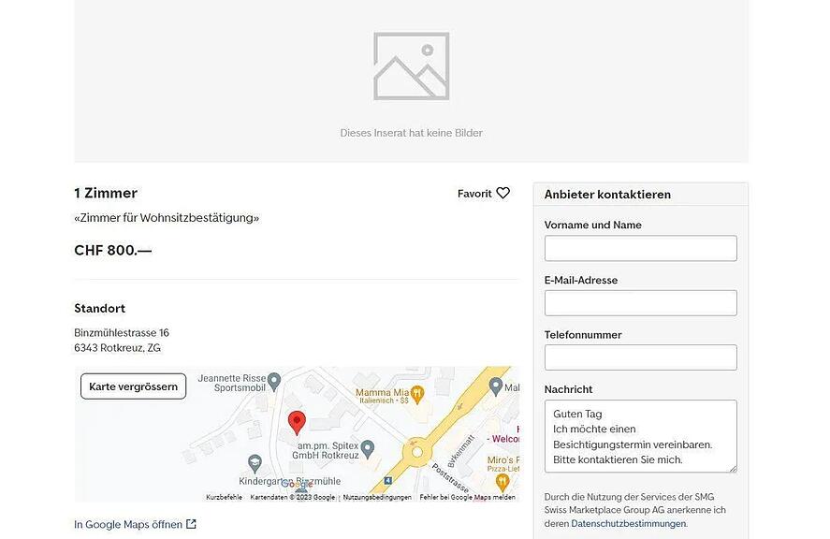
Task: Click the Nutzungsbedingungen link on the map
Action: [x=377, y=497]
